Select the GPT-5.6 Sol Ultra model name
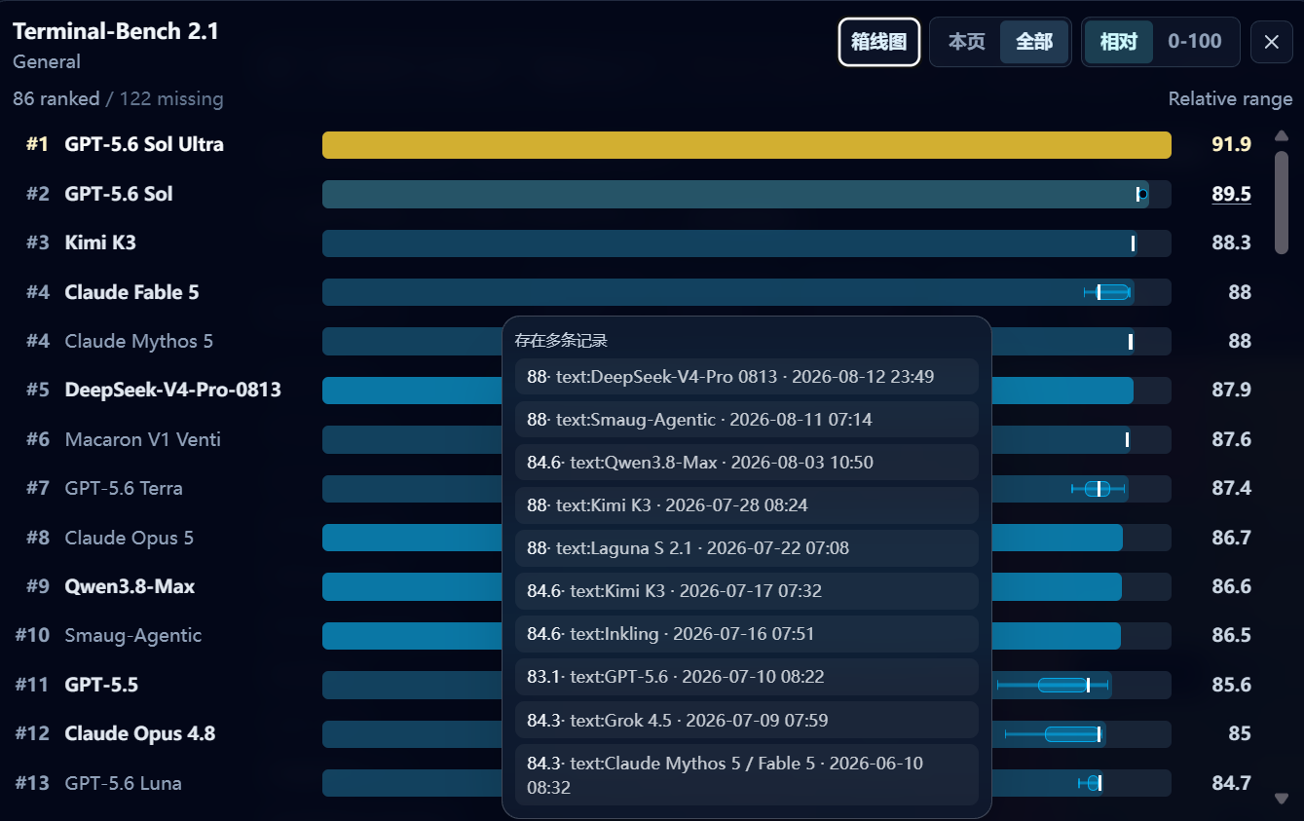The width and height of the screenshot is (1304, 821). (144, 144)
